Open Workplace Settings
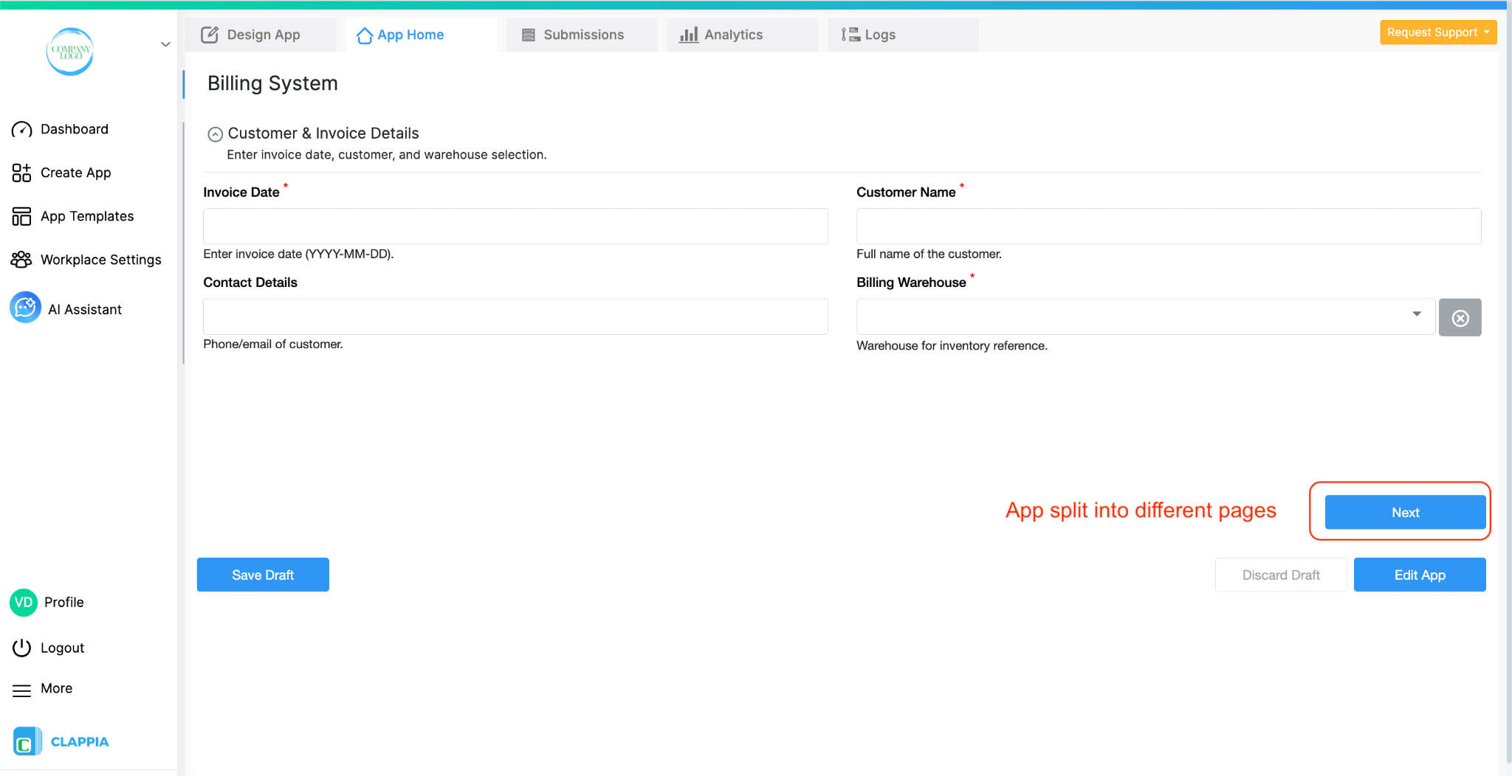Viewport: 1512px width, 776px height. point(100,259)
